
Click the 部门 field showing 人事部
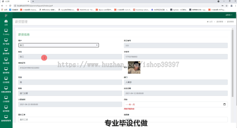click(x=176, y=82)
